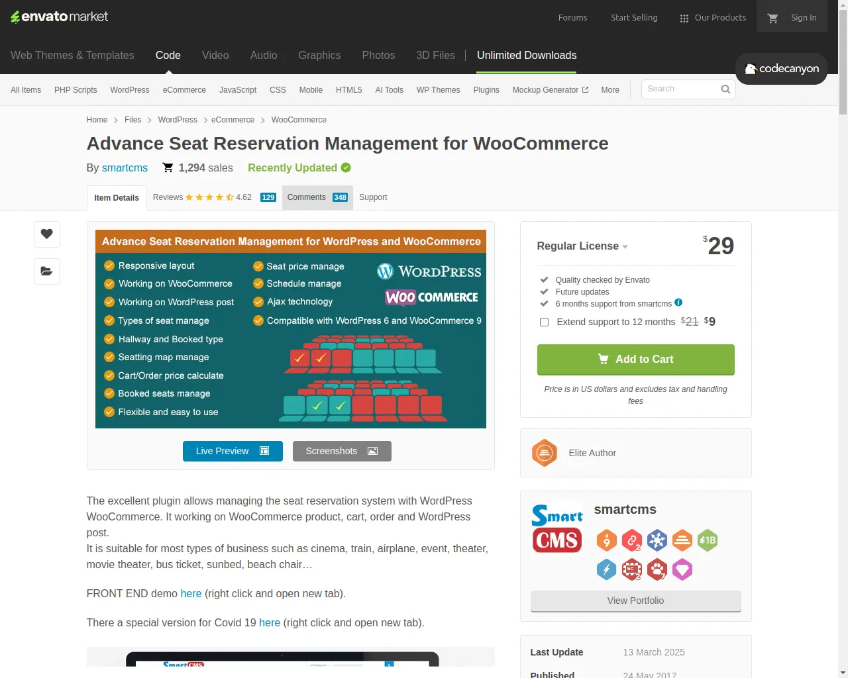Select AI Tools in the subnav
Screen dimensions: 848x678
(x=389, y=90)
